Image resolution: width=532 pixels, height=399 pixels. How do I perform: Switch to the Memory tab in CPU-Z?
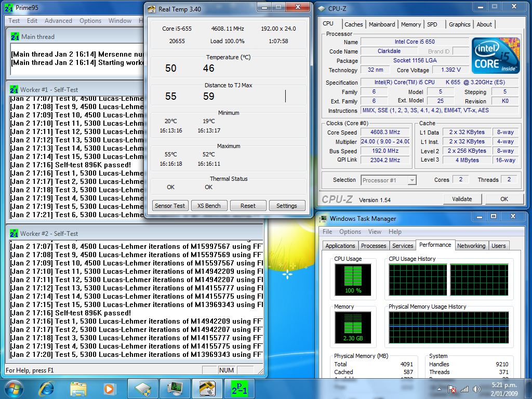pyautogui.click(x=410, y=24)
